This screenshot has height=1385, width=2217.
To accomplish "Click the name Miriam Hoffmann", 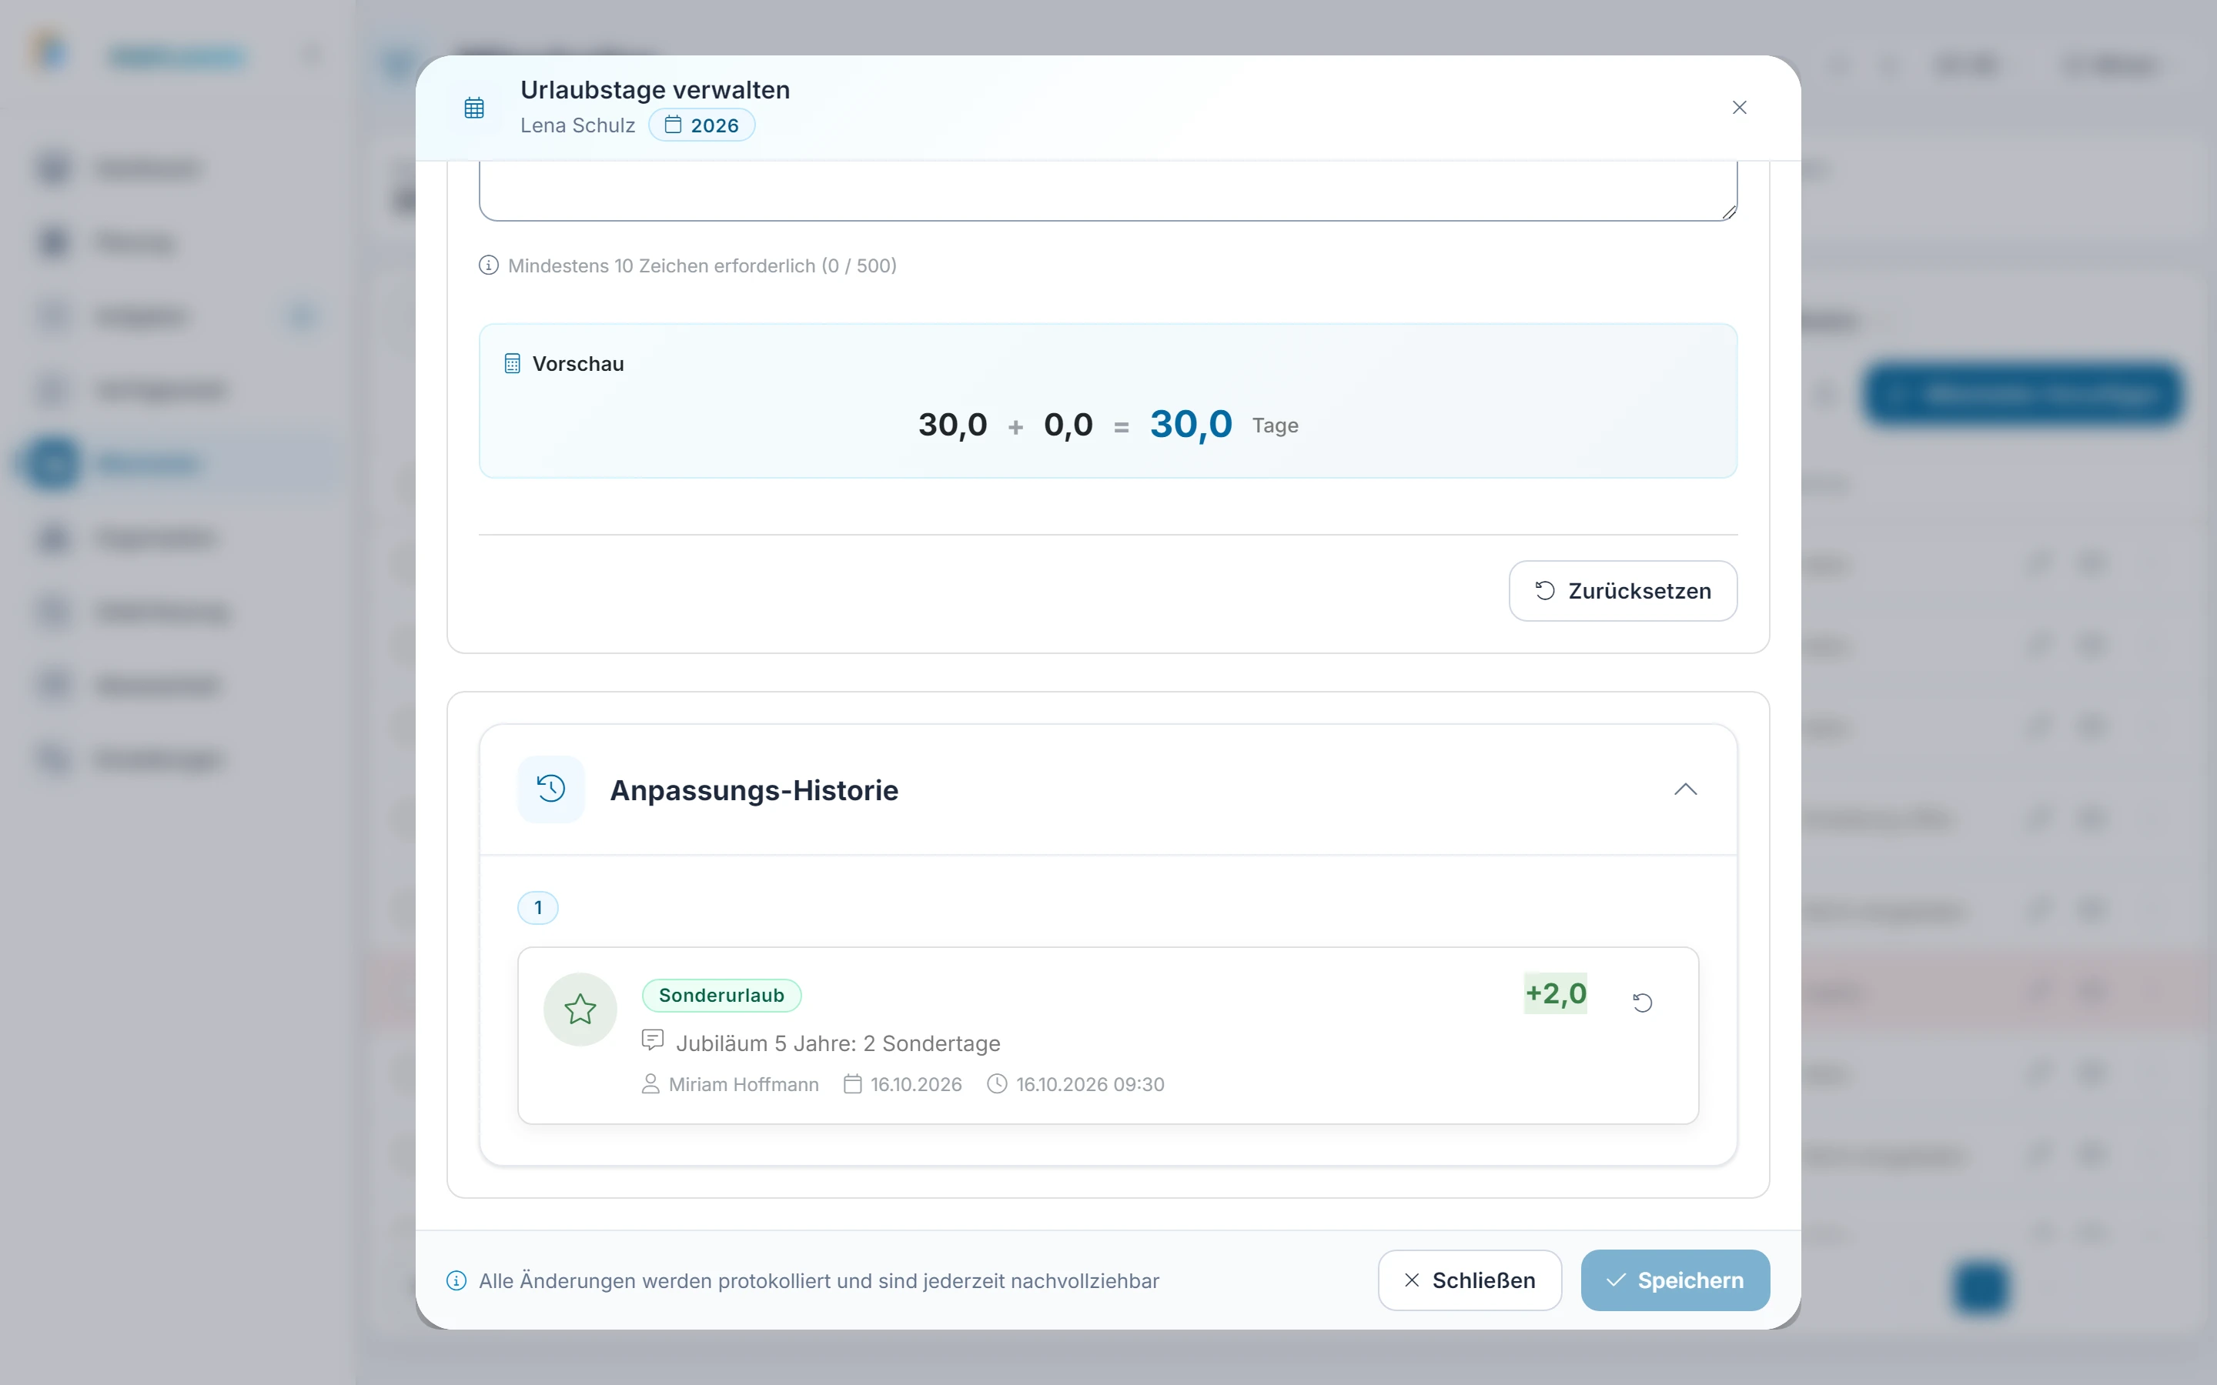I will (x=743, y=1085).
